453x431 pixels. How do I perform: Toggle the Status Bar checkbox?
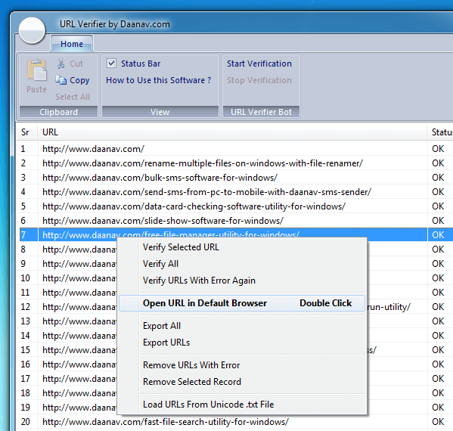pos(111,63)
